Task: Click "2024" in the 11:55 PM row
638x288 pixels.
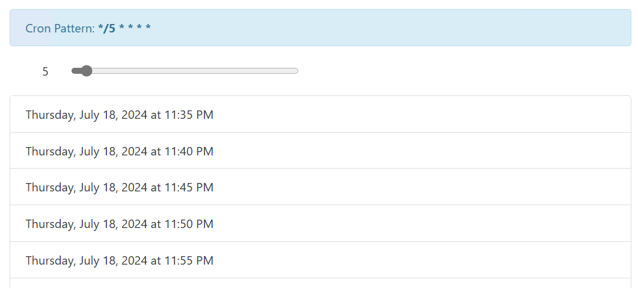Action: (x=133, y=261)
